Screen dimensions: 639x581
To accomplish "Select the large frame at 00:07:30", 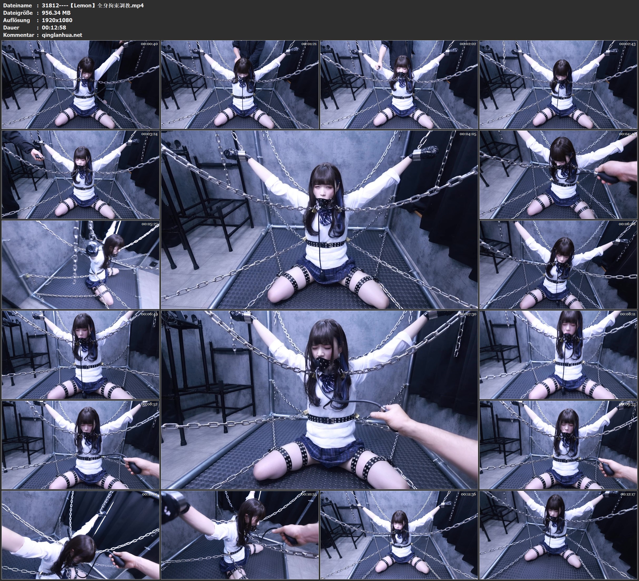I will pyautogui.click(x=319, y=400).
